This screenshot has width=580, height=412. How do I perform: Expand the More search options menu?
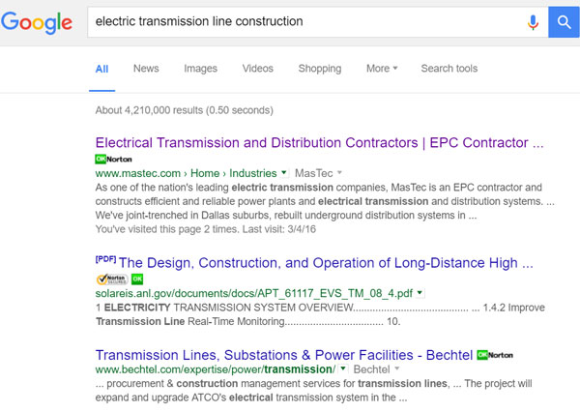381,69
